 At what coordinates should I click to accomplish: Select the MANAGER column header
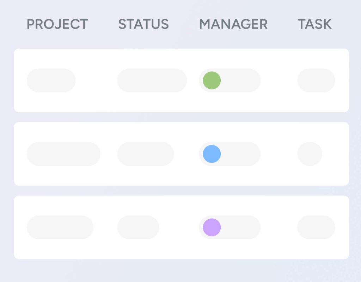point(233,24)
